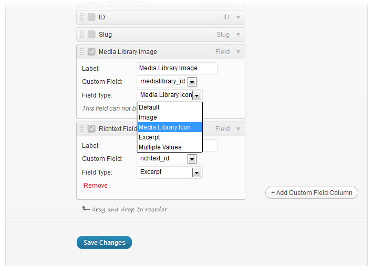Viewport: 373px width, 271px height.
Task: Collapse Media Library Image row arrow
Action: tap(238, 52)
